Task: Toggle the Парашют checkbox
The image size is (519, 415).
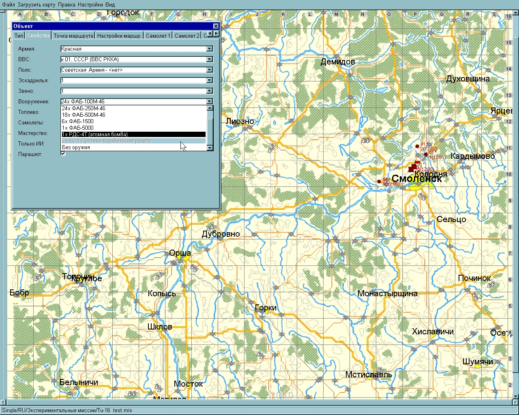Action: (63, 154)
